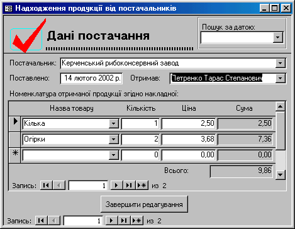The height and width of the screenshot is (229, 295).
Task: Close the Надходження продукції window
Action: coord(286,8)
